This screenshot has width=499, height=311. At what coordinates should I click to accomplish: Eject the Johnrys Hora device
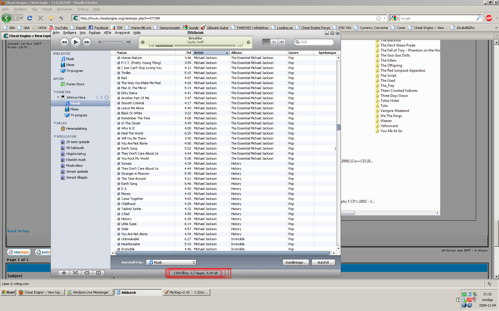[107, 97]
